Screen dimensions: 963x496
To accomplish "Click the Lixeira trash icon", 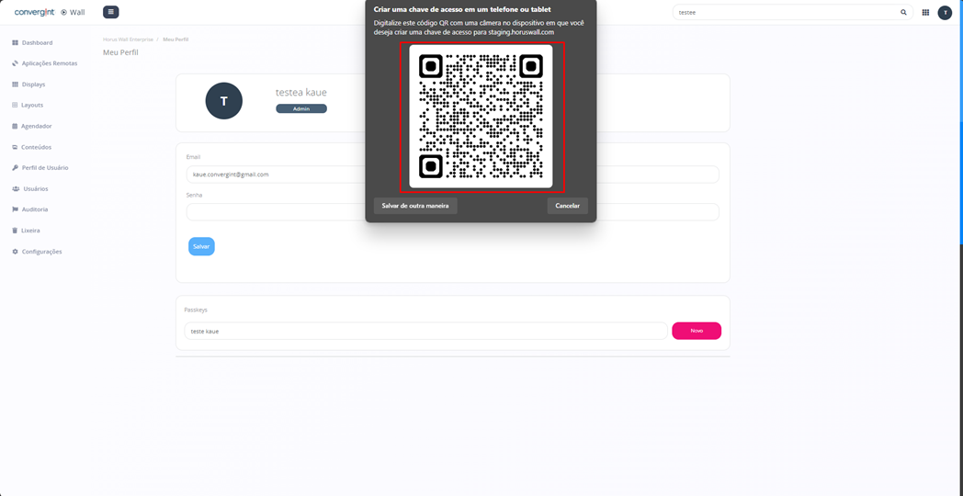I will [x=16, y=231].
